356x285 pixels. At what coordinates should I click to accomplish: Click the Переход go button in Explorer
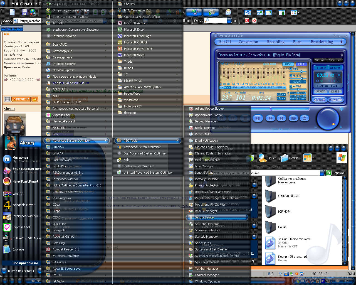(335, 173)
